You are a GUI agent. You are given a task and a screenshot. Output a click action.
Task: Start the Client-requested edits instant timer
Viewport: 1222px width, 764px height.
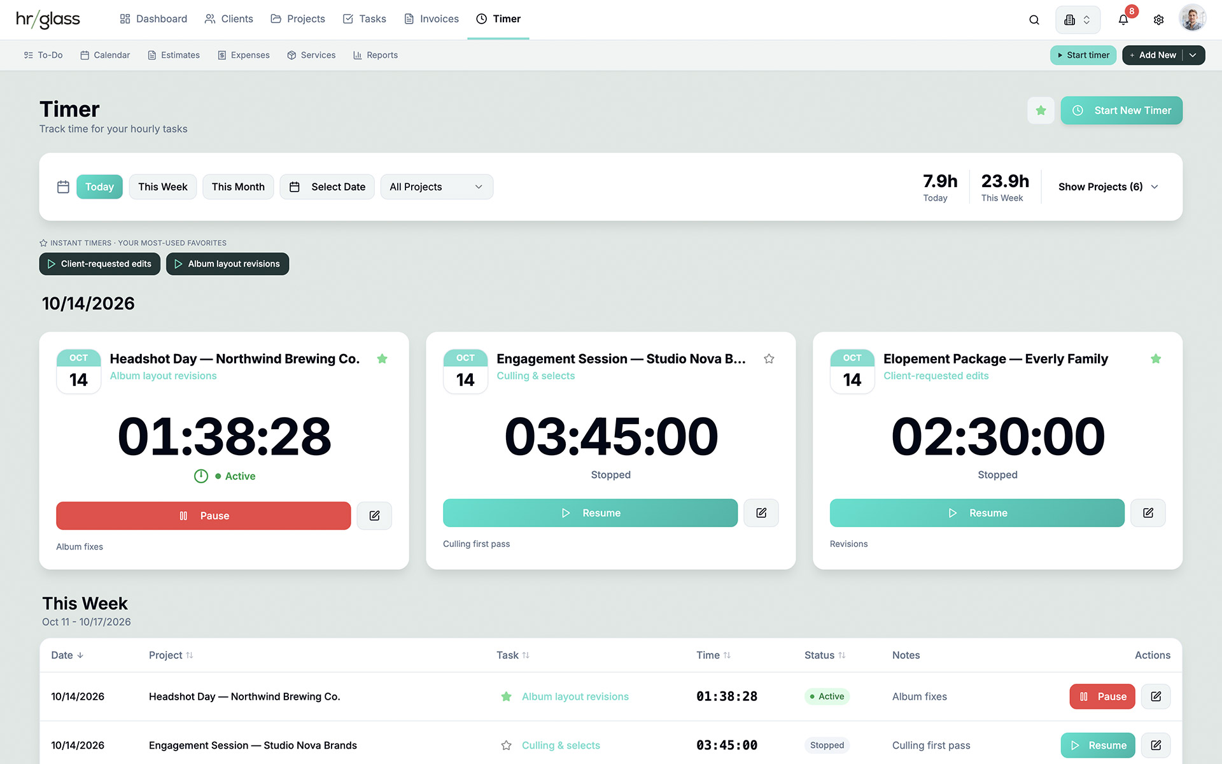pyautogui.click(x=100, y=264)
